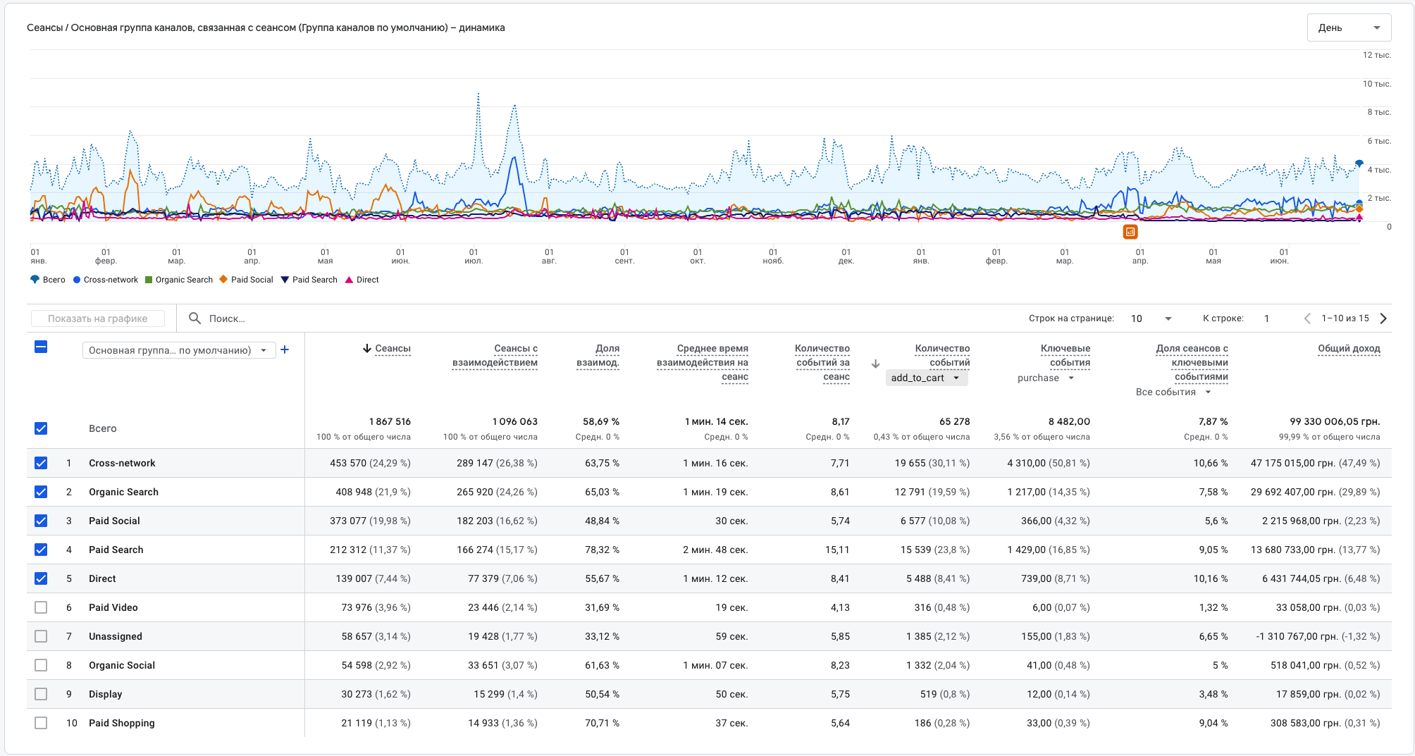Open the primary channel group dimension selector
This screenshot has height=756, width=1415.
click(178, 350)
